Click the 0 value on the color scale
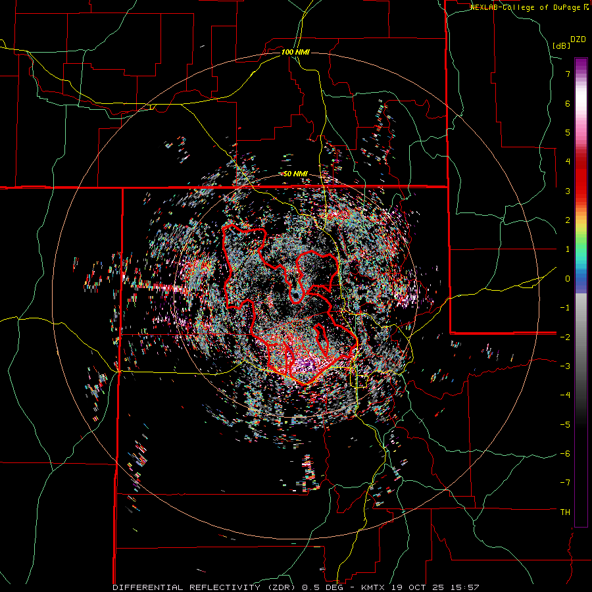The height and width of the screenshot is (592, 592). coord(568,279)
